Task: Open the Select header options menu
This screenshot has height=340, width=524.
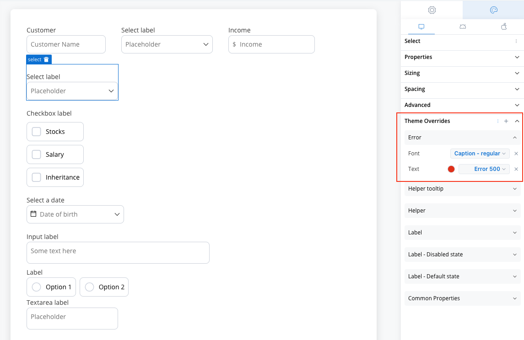Action: coord(516,41)
